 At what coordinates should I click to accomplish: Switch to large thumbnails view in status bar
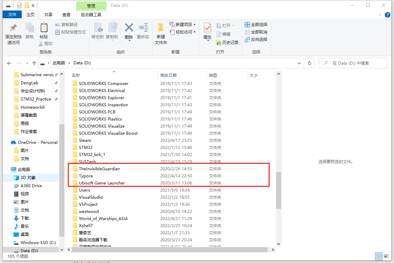coord(386,256)
